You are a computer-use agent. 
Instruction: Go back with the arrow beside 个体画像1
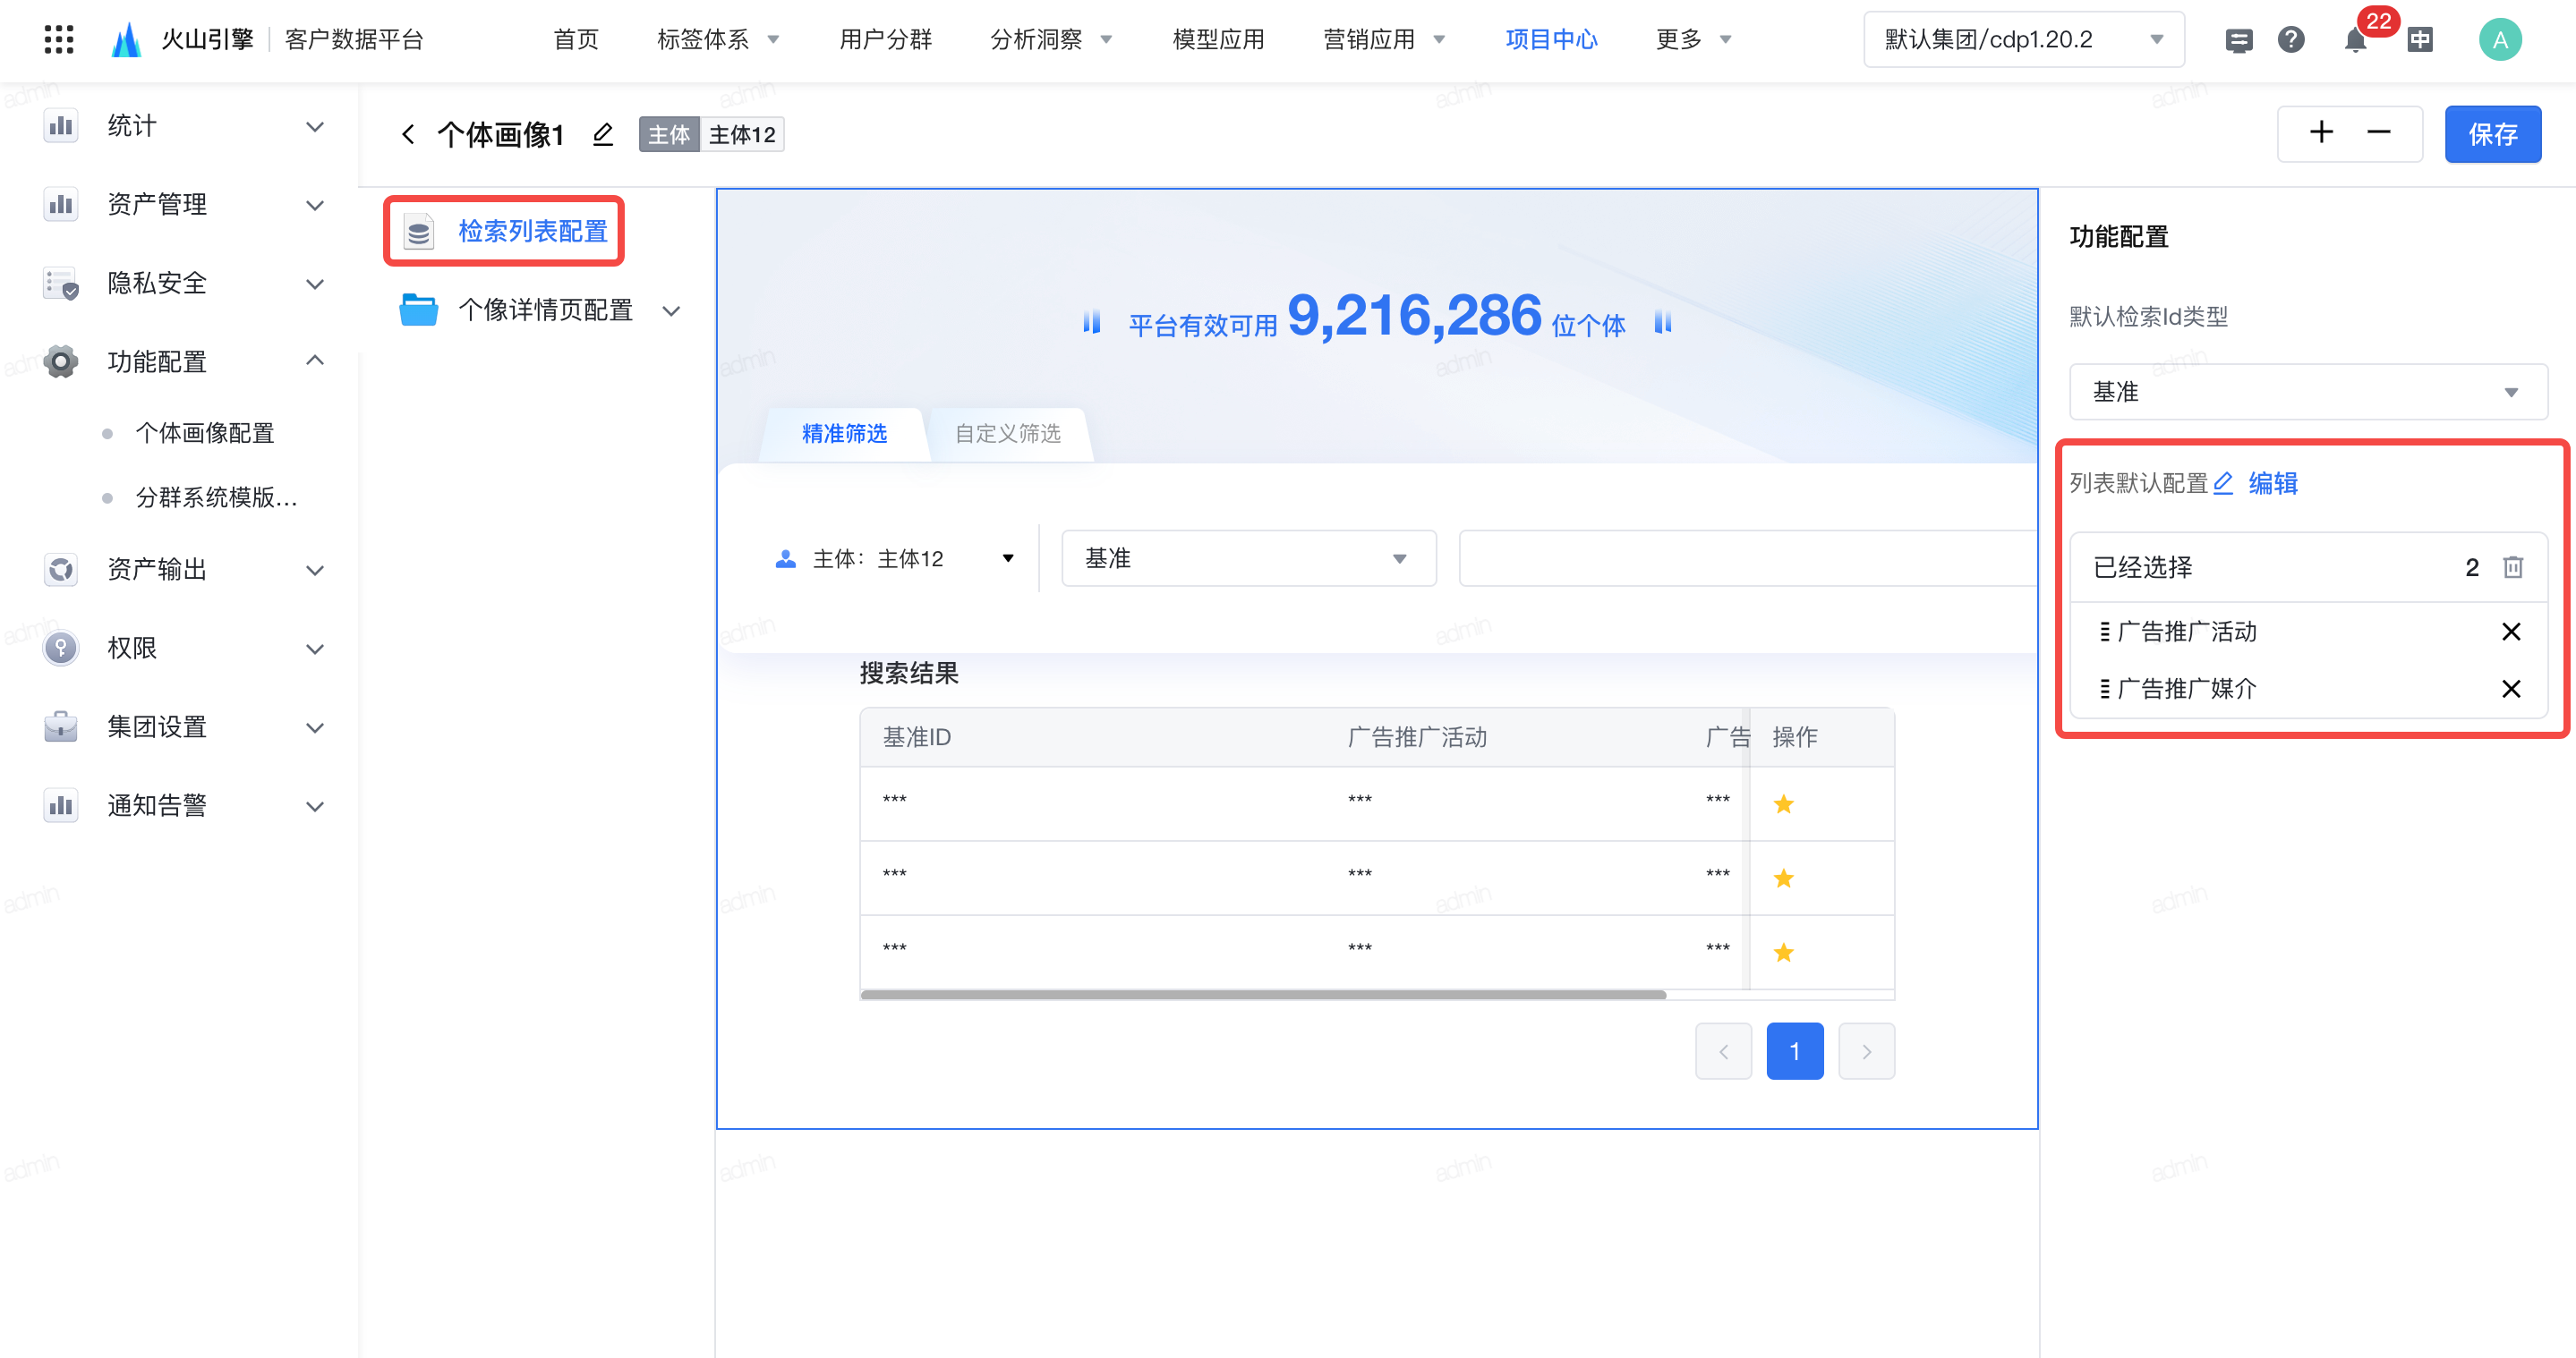(x=408, y=134)
